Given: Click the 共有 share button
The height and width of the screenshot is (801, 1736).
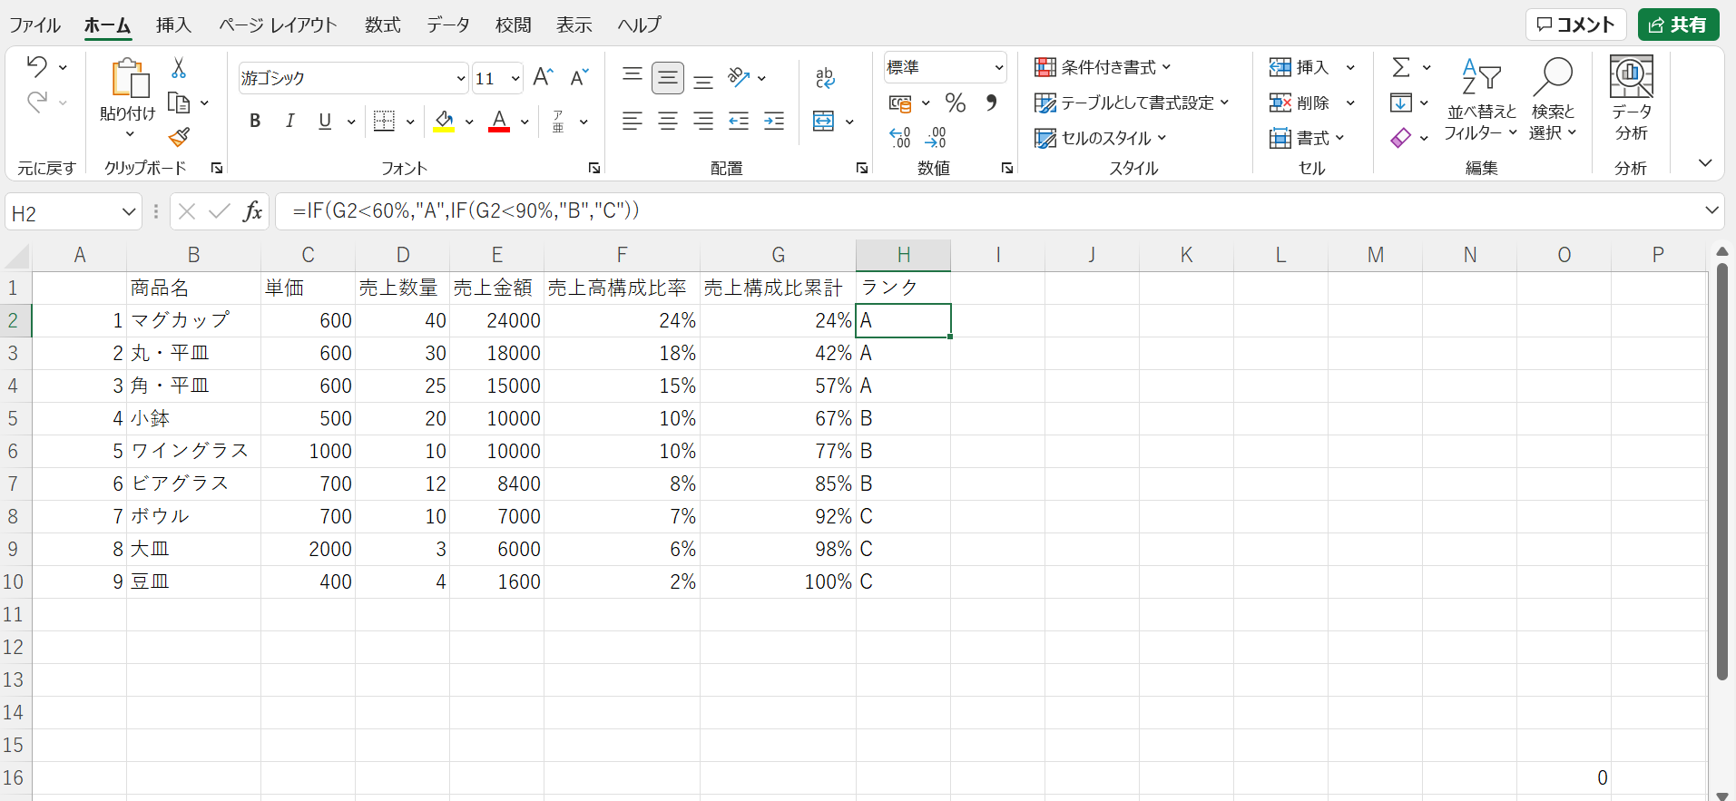Looking at the screenshot, I should click(1678, 25).
